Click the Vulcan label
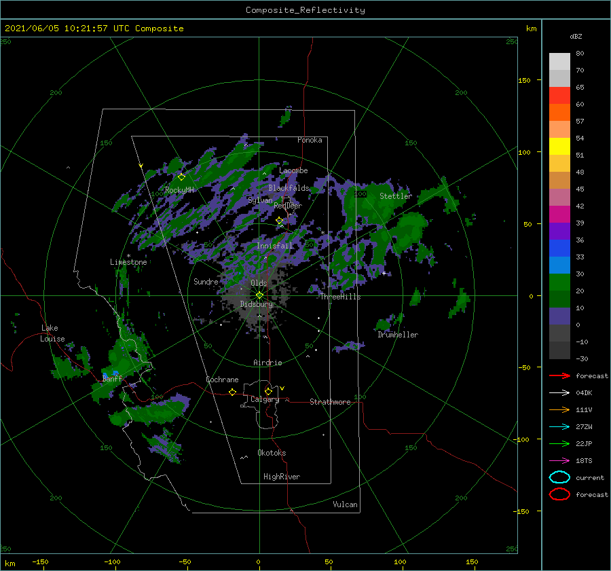The width and height of the screenshot is (611, 571). click(345, 504)
